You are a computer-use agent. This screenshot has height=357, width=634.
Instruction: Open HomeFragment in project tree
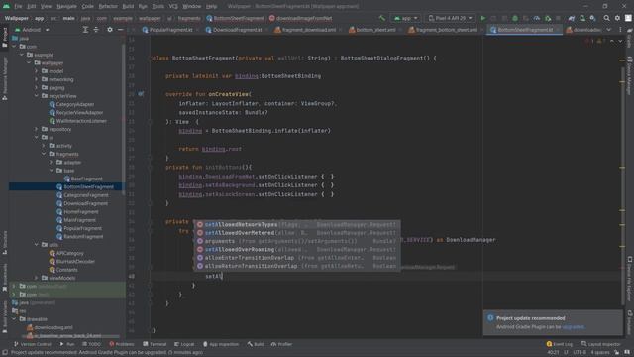click(x=77, y=211)
